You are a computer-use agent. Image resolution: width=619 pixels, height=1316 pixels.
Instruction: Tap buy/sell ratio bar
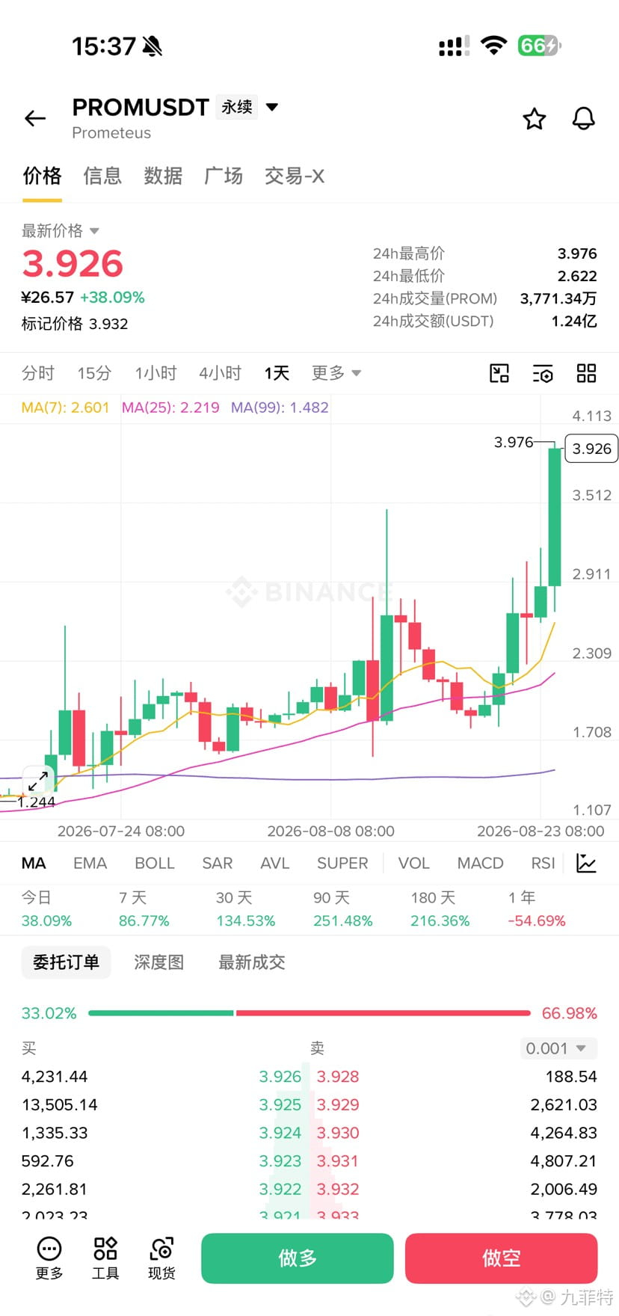[x=309, y=1013]
